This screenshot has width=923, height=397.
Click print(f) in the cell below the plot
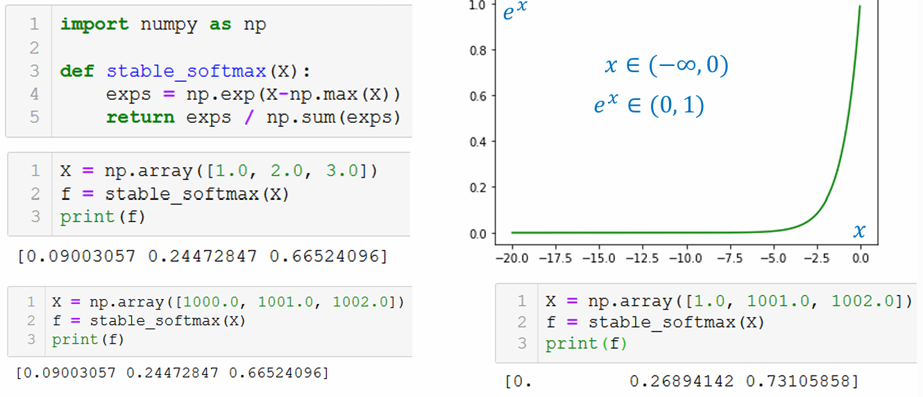pos(586,344)
